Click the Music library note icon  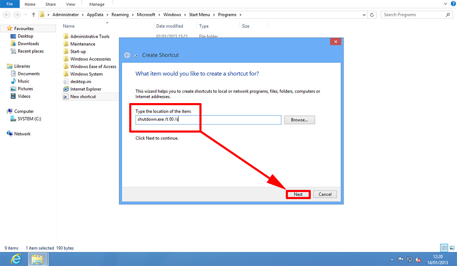pos(13,81)
